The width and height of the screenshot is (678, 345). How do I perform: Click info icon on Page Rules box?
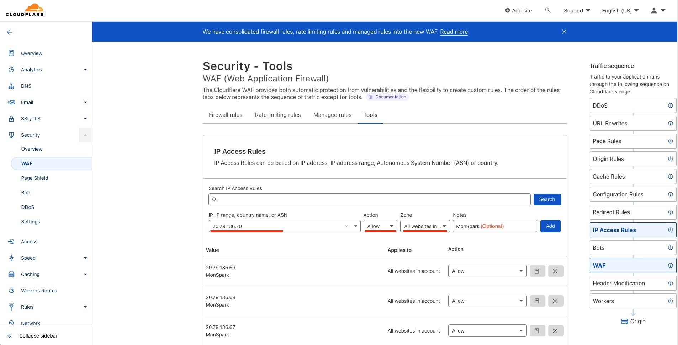click(671, 141)
